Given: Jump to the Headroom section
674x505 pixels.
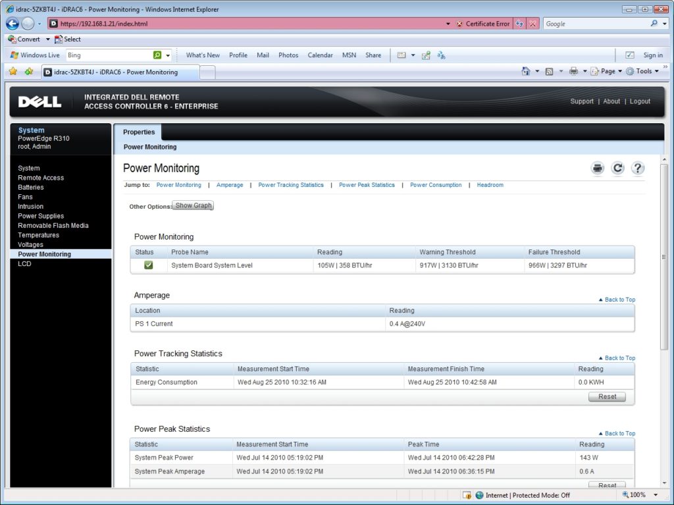Looking at the screenshot, I should (x=490, y=185).
